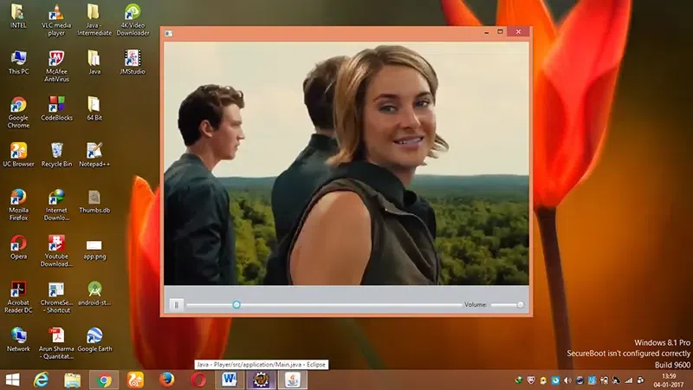Screen dimensions: 693x390
Task: Open the Windows Start button
Action: [12, 380]
